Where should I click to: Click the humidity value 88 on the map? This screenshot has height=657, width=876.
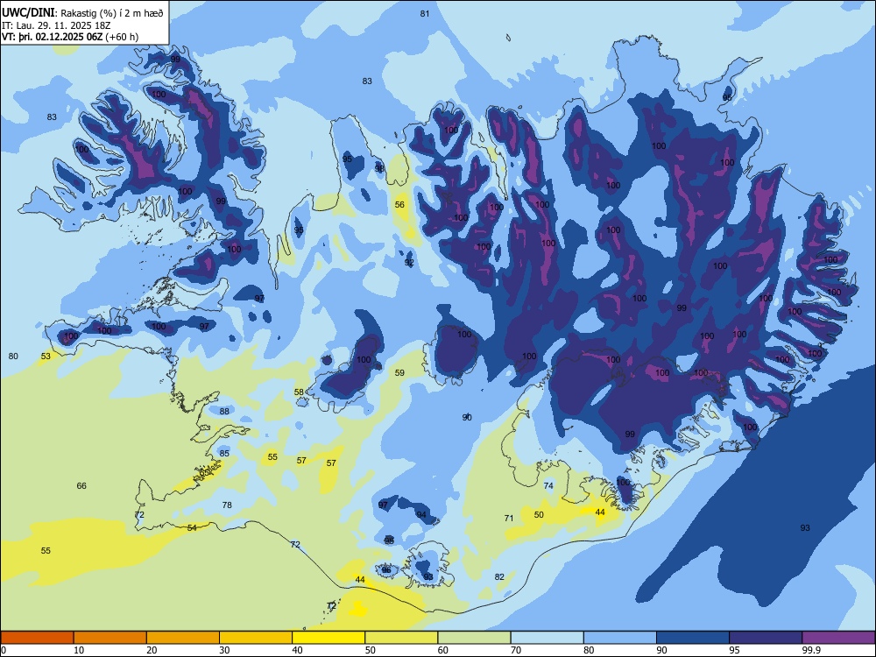click(224, 411)
